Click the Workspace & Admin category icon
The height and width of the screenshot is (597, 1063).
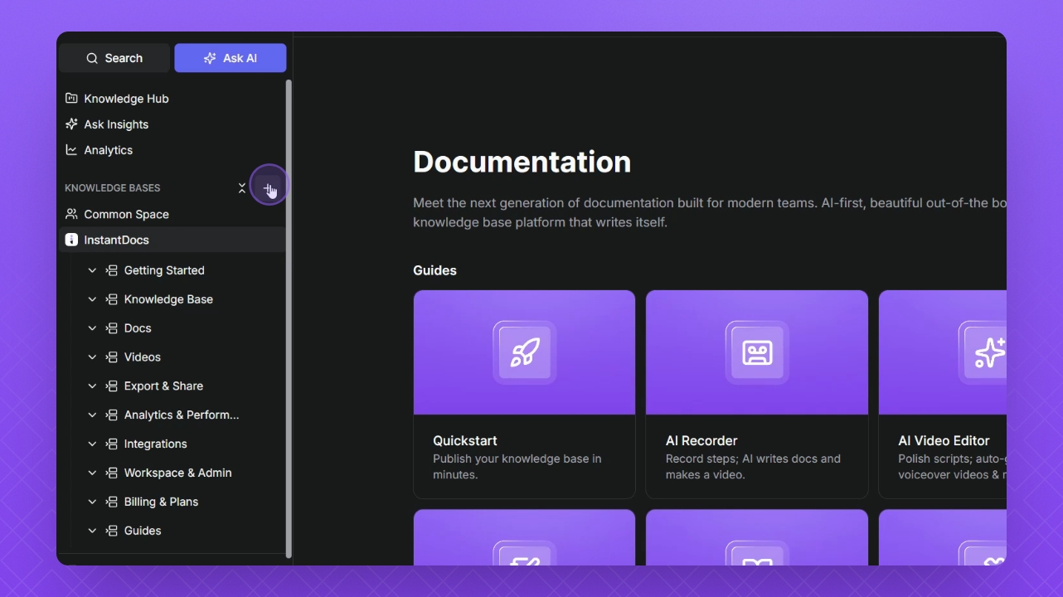[x=112, y=473]
